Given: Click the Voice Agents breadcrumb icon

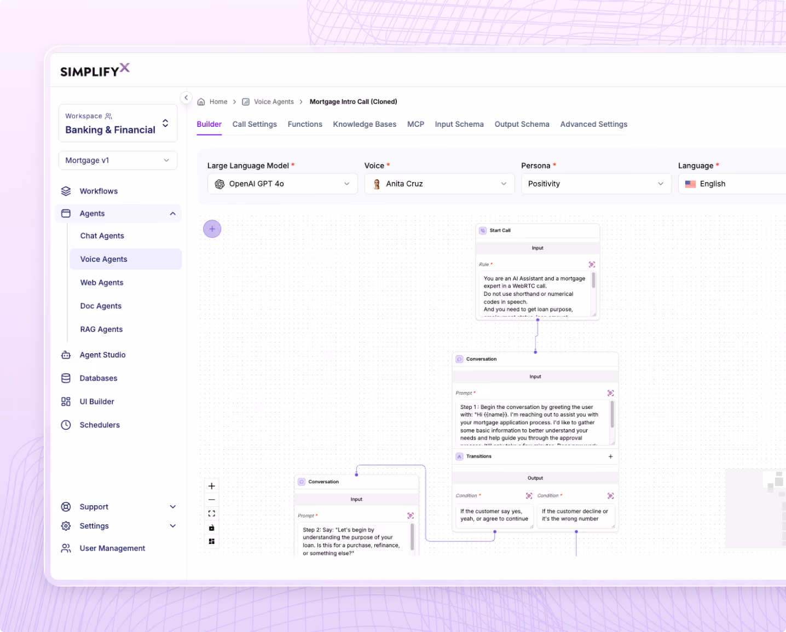Looking at the screenshot, I should coord(246,102).
